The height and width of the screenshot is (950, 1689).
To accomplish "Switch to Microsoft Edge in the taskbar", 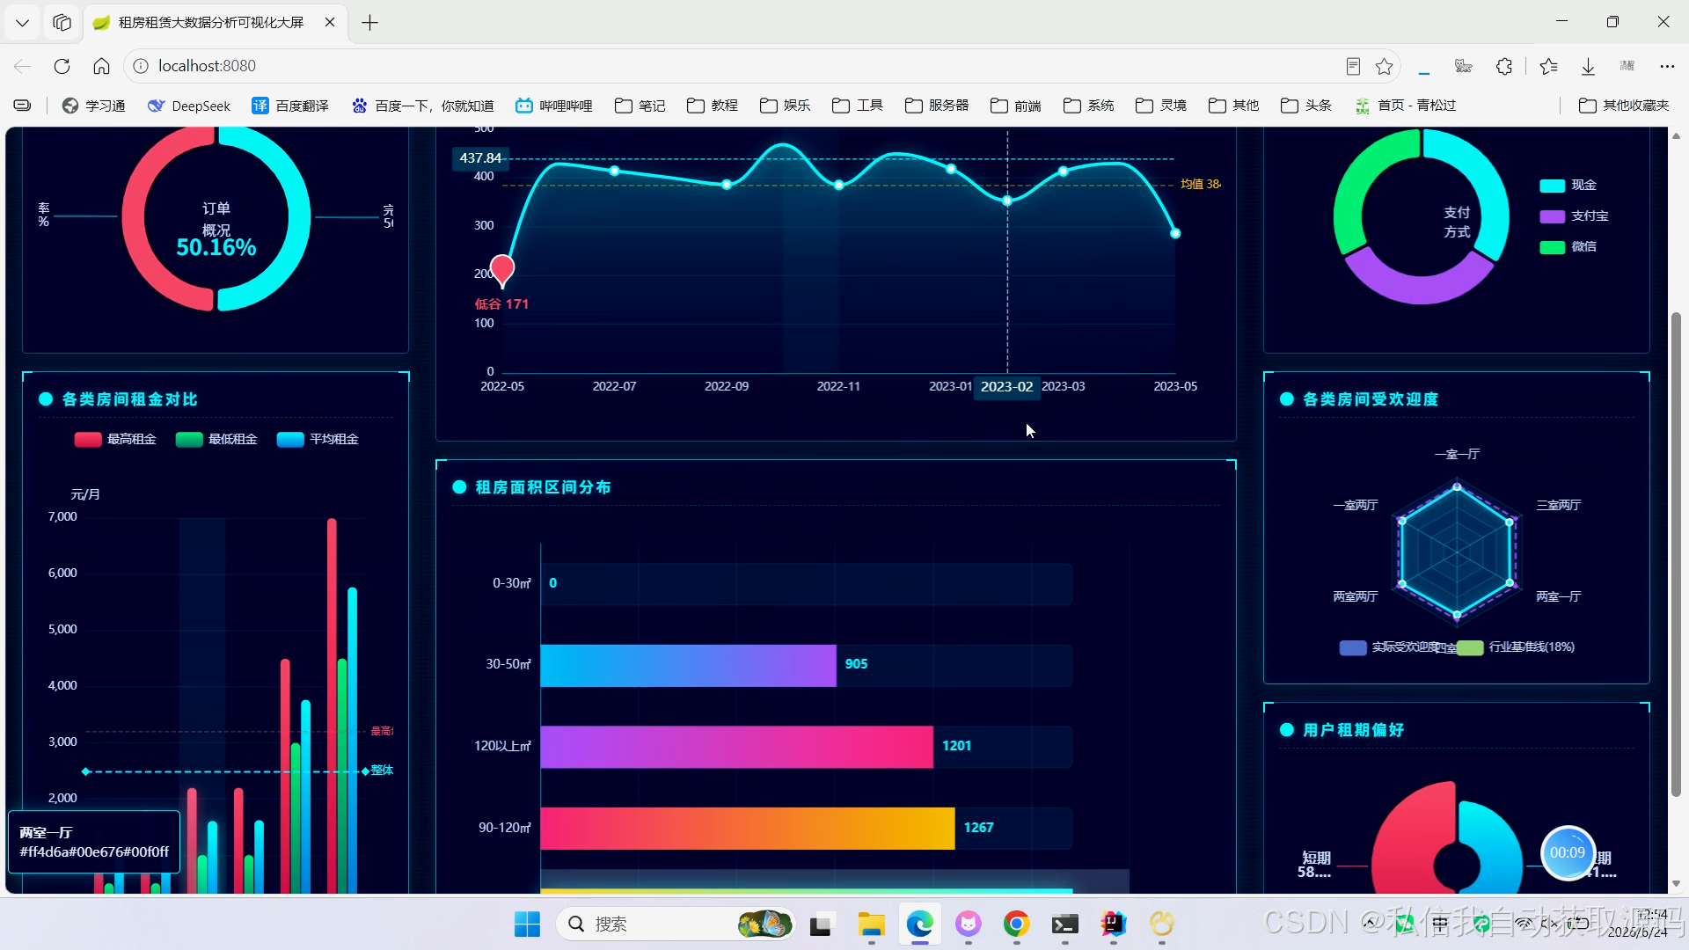I will [919, 924].
